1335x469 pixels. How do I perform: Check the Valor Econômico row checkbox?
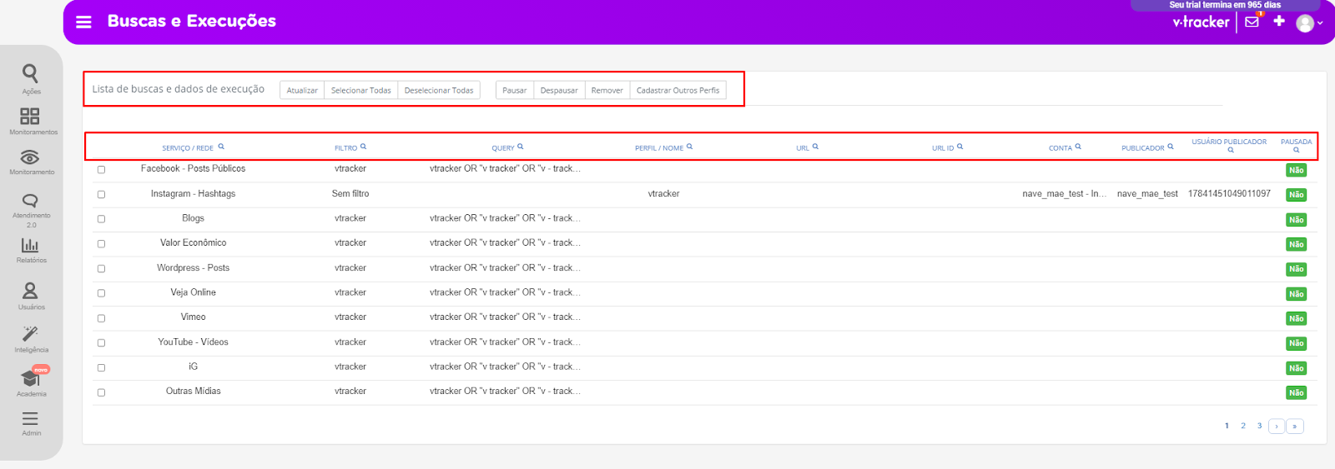tap(101, 244)
